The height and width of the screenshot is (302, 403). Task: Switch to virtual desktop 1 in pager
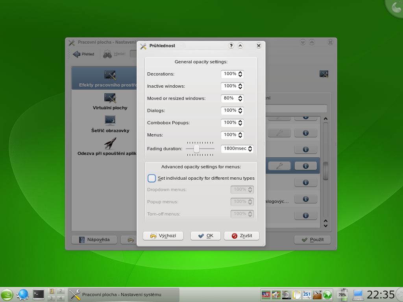click(x=51, y=291)
